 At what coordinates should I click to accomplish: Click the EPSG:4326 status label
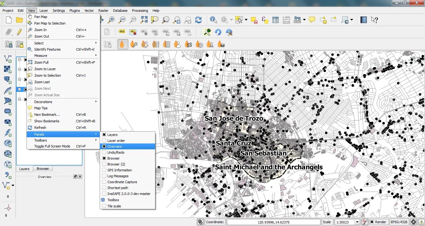[399, 222]
